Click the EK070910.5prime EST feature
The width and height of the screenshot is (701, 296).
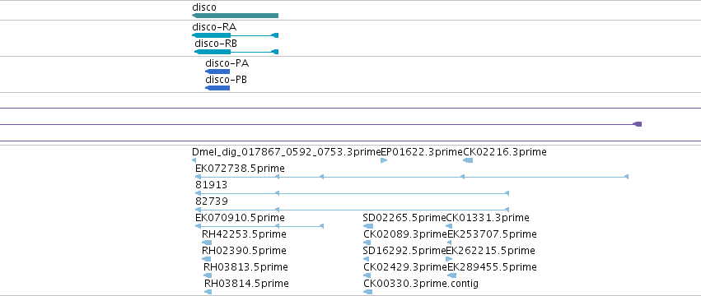point(259,226)
